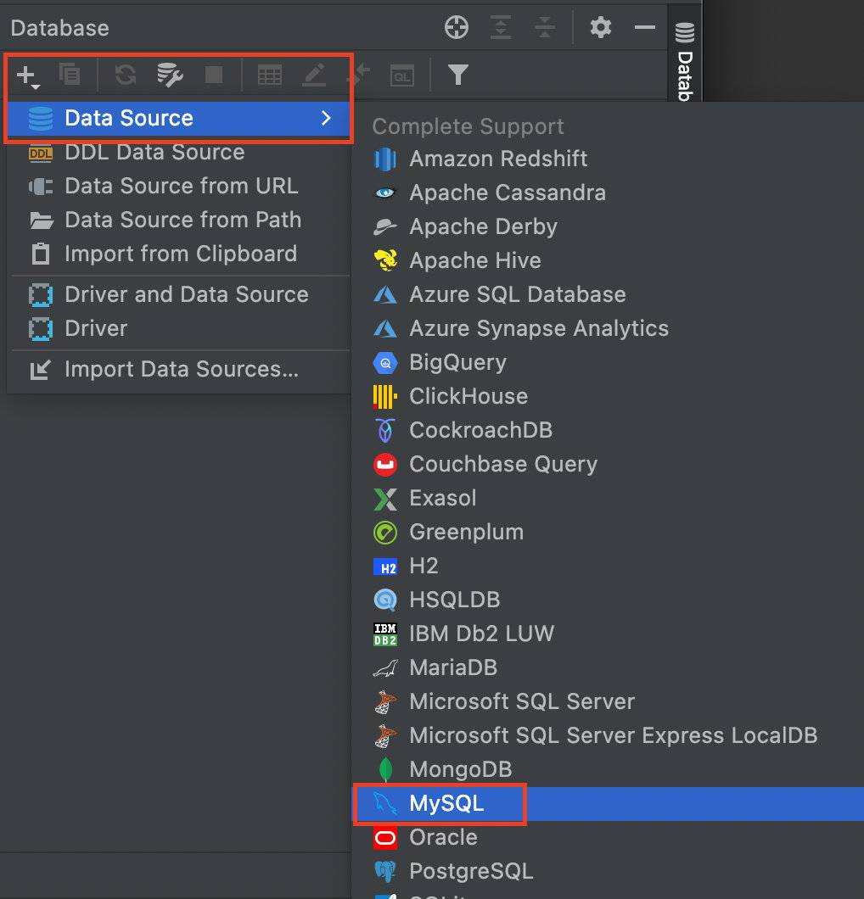This screenshot has width=864, height=899.
Task: Click the Expand All icon in header
Action: pos(501,27)
